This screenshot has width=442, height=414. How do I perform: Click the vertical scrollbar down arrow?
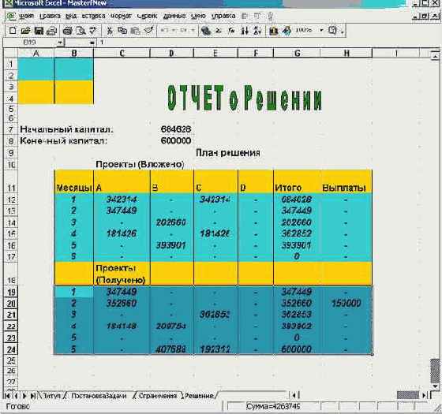click(x=435, y=386)
